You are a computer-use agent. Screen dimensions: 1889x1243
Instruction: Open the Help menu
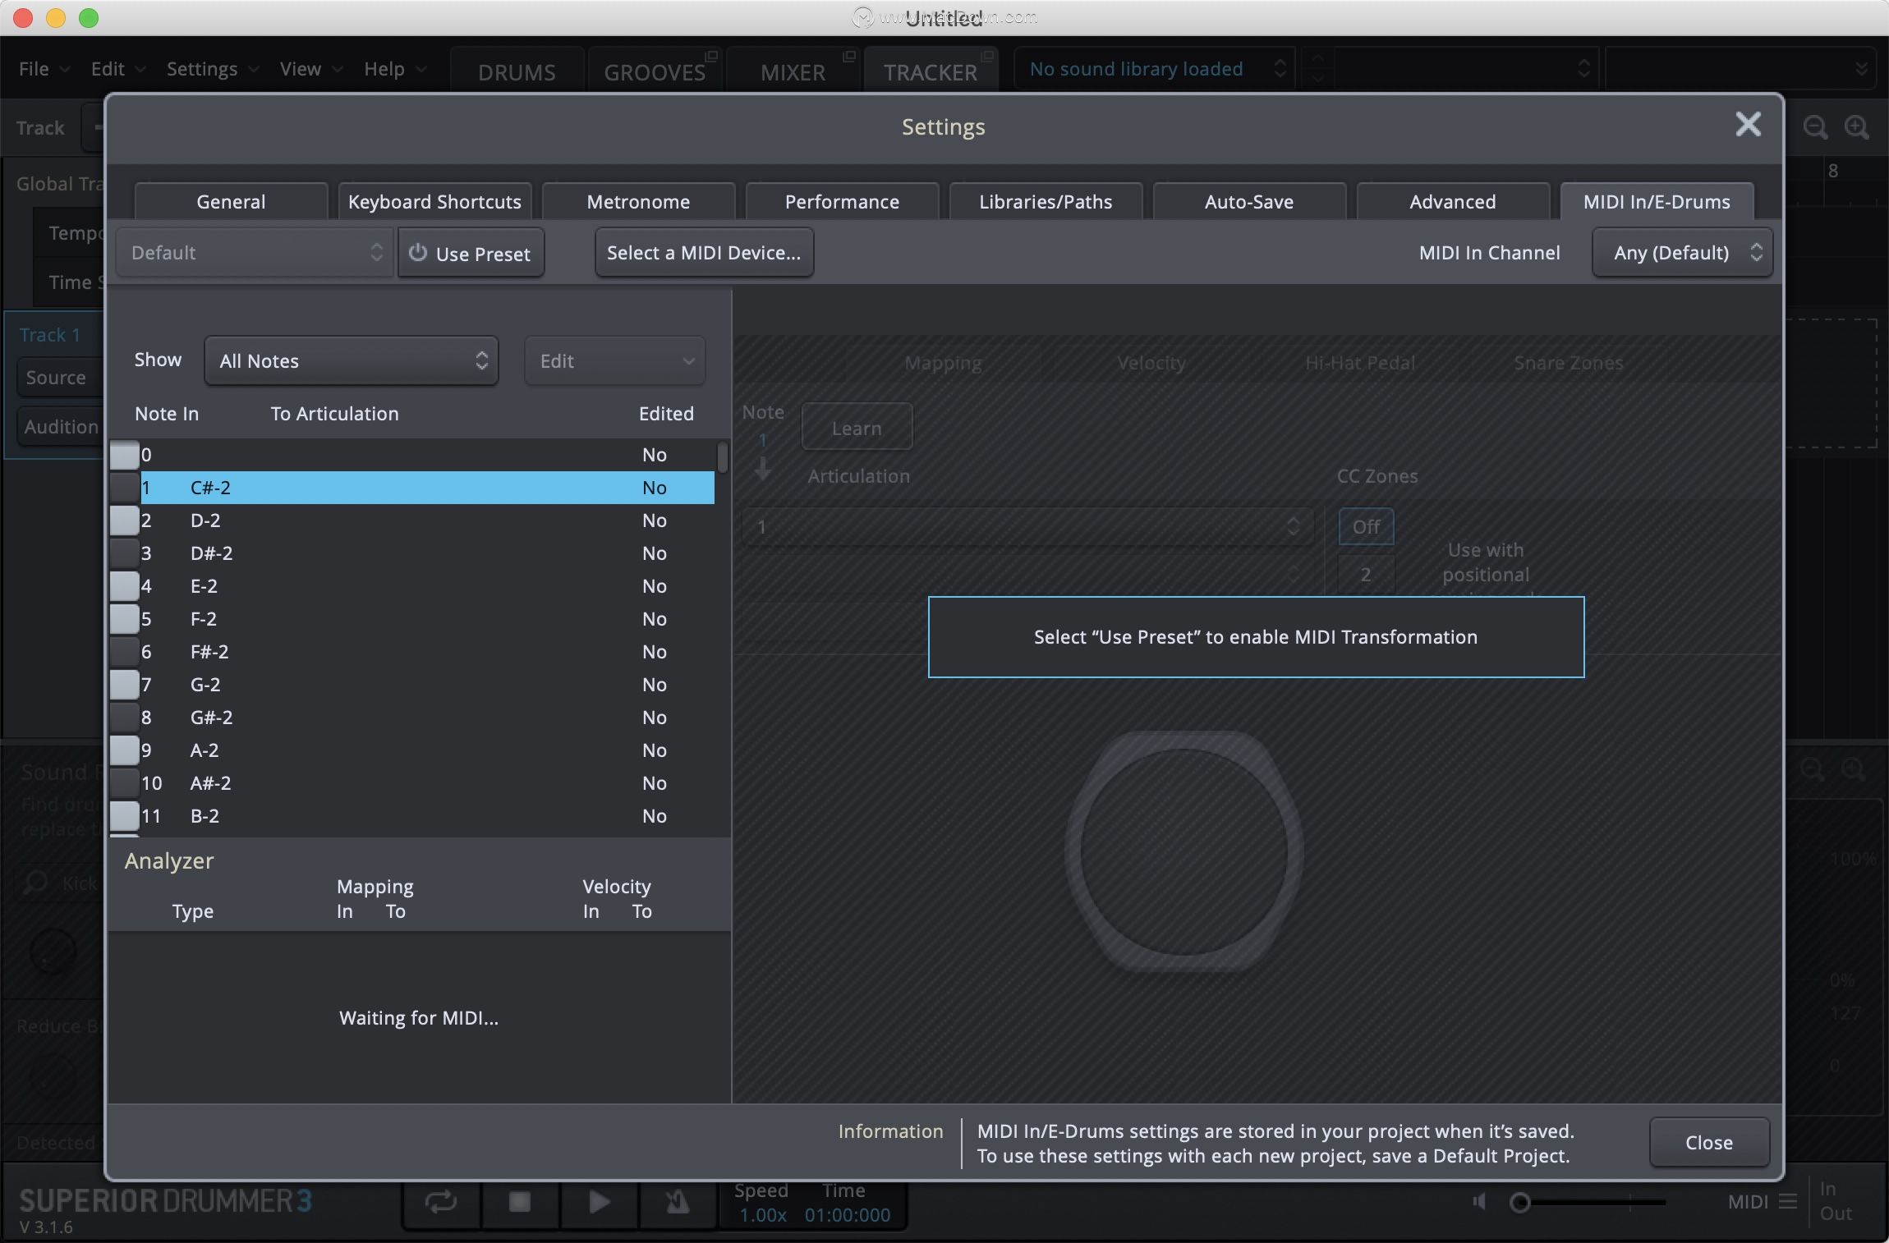point(394,69)
